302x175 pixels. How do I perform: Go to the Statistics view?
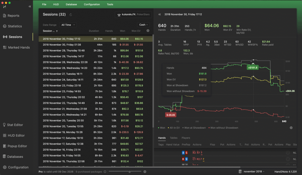tap(15, 26)
